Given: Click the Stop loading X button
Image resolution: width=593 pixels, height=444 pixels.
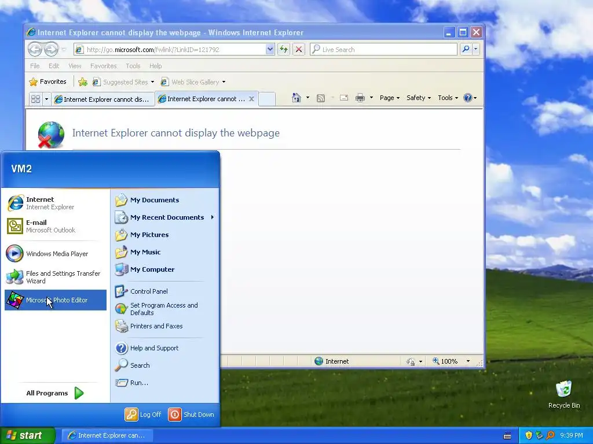Looking at the screenshot, I should click(298, 49).
